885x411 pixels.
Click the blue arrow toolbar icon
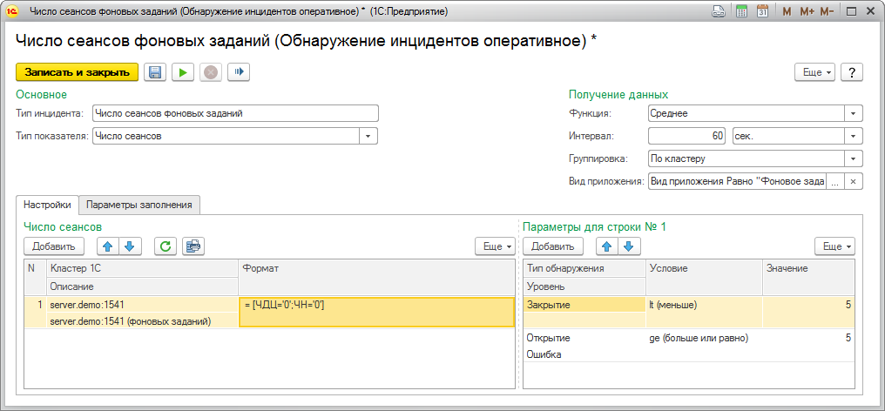coord(240,73)
